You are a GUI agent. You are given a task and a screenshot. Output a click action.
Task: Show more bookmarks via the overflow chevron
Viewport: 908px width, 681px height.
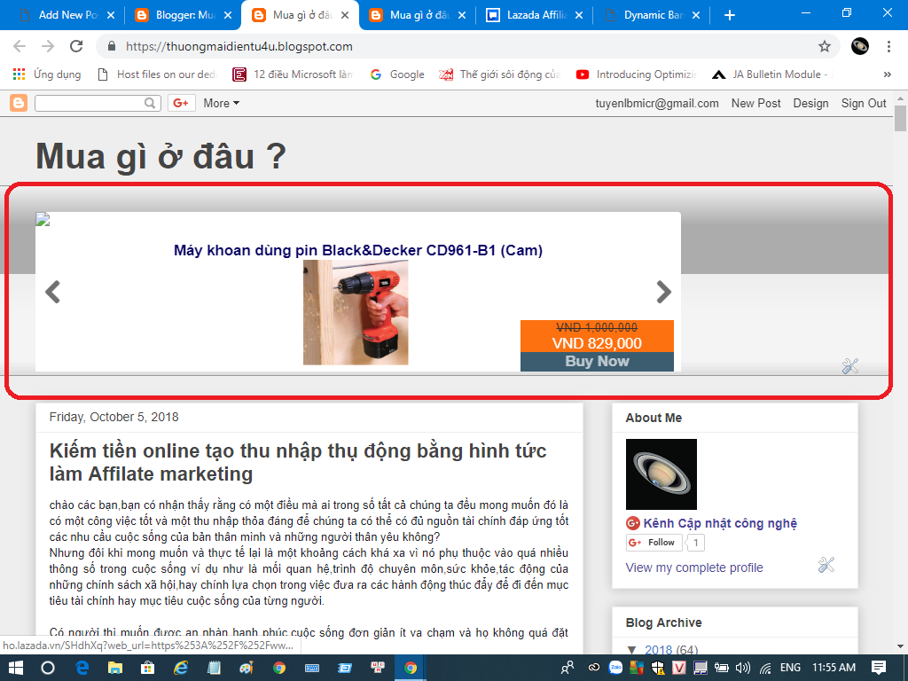tap(888, 74)
